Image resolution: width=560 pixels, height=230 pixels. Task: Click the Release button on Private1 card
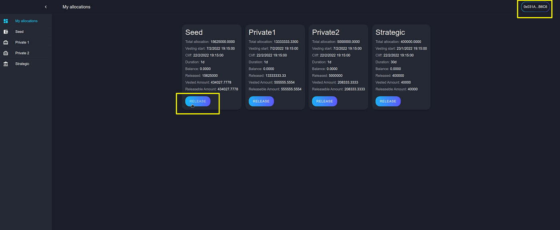261,101
